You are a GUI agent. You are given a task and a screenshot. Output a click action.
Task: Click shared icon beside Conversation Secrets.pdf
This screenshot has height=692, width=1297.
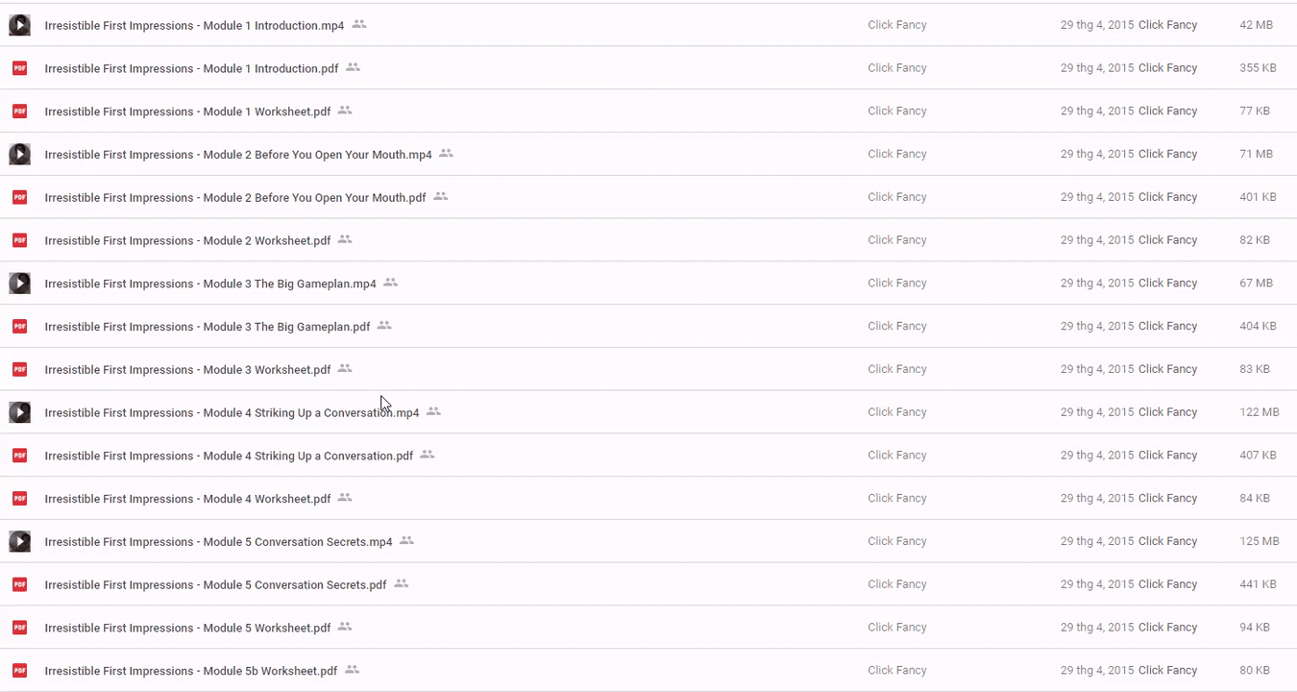point(402,583)
